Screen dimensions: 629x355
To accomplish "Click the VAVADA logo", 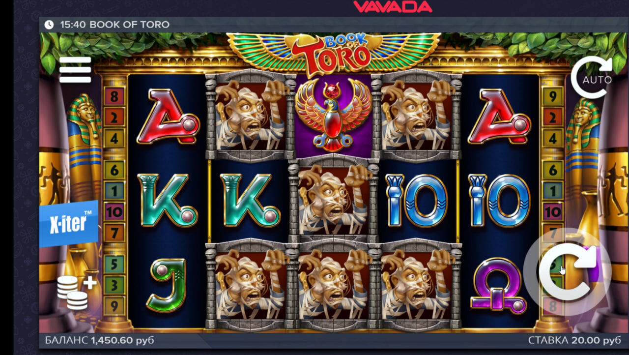I will pyautogui.click(x=393, y=6).
